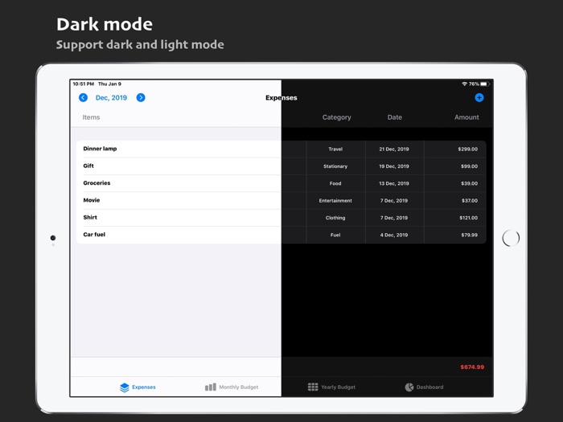The width and height of the screenshot is (563, 422).
Task: Click the $299.00 amount cell
Action: [455, 149]
